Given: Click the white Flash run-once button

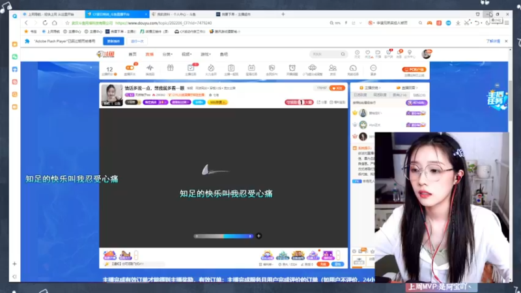Looking at the screenshot, I should tap(137, 41).
